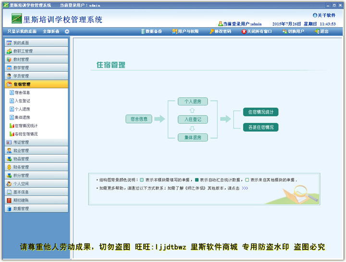Click 全部折叠 to collapse all
Image resolution: width=346 pixels, height=262 pixels.
pos(51,31)
